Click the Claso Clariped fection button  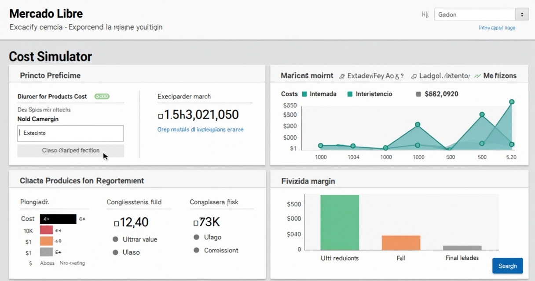point(70,151)
